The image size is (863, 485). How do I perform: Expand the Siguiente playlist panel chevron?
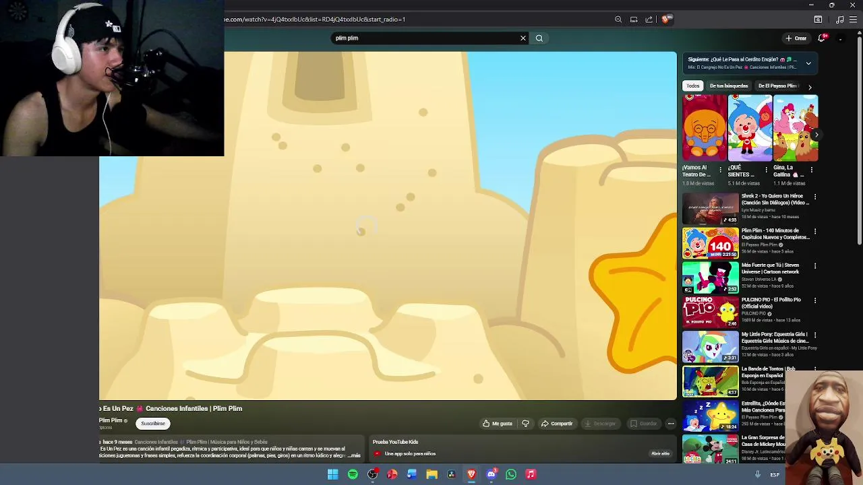tap(808, 63)
